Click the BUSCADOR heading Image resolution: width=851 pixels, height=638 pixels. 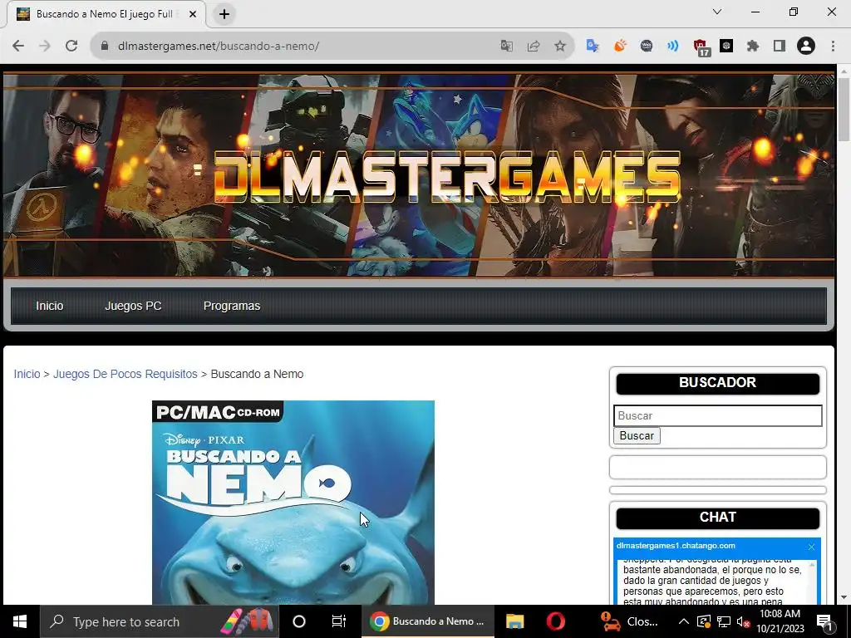point(717,383)
